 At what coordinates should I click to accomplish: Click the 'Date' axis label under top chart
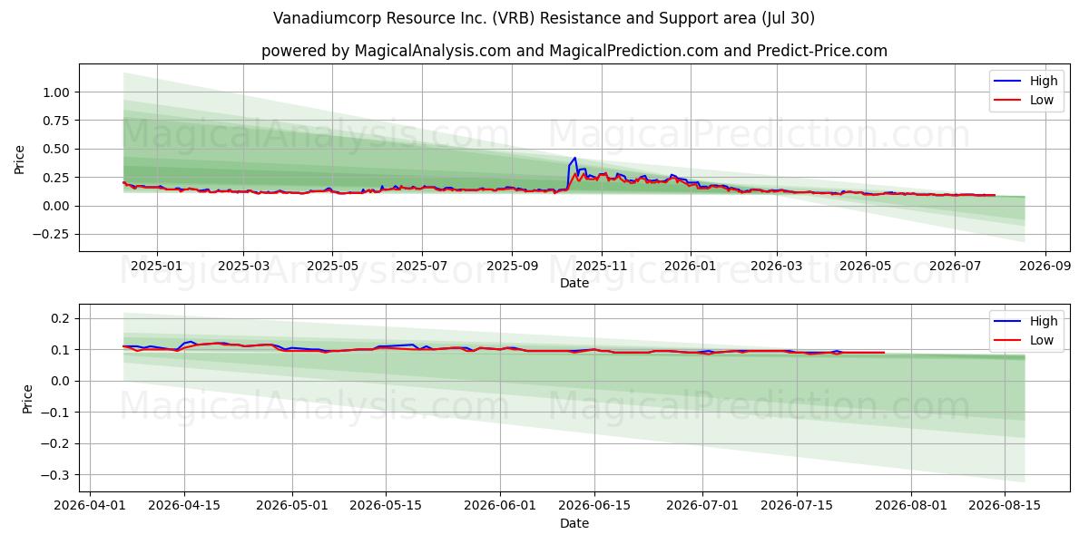point(574,283)
